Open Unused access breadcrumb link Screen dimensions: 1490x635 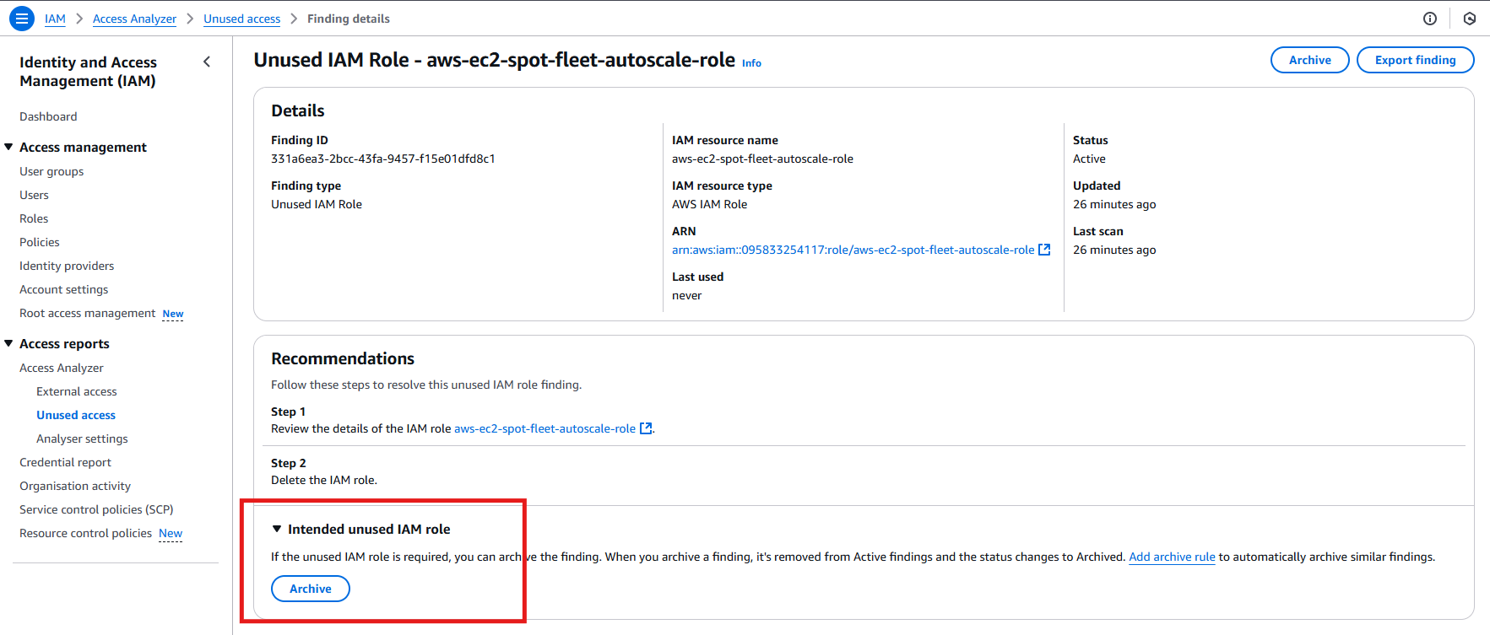(x=241, y=19)
